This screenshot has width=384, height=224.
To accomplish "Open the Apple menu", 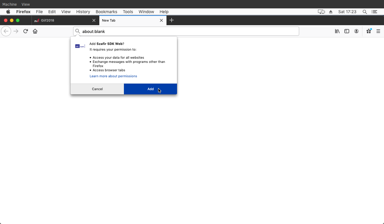I will coord(8,12).
